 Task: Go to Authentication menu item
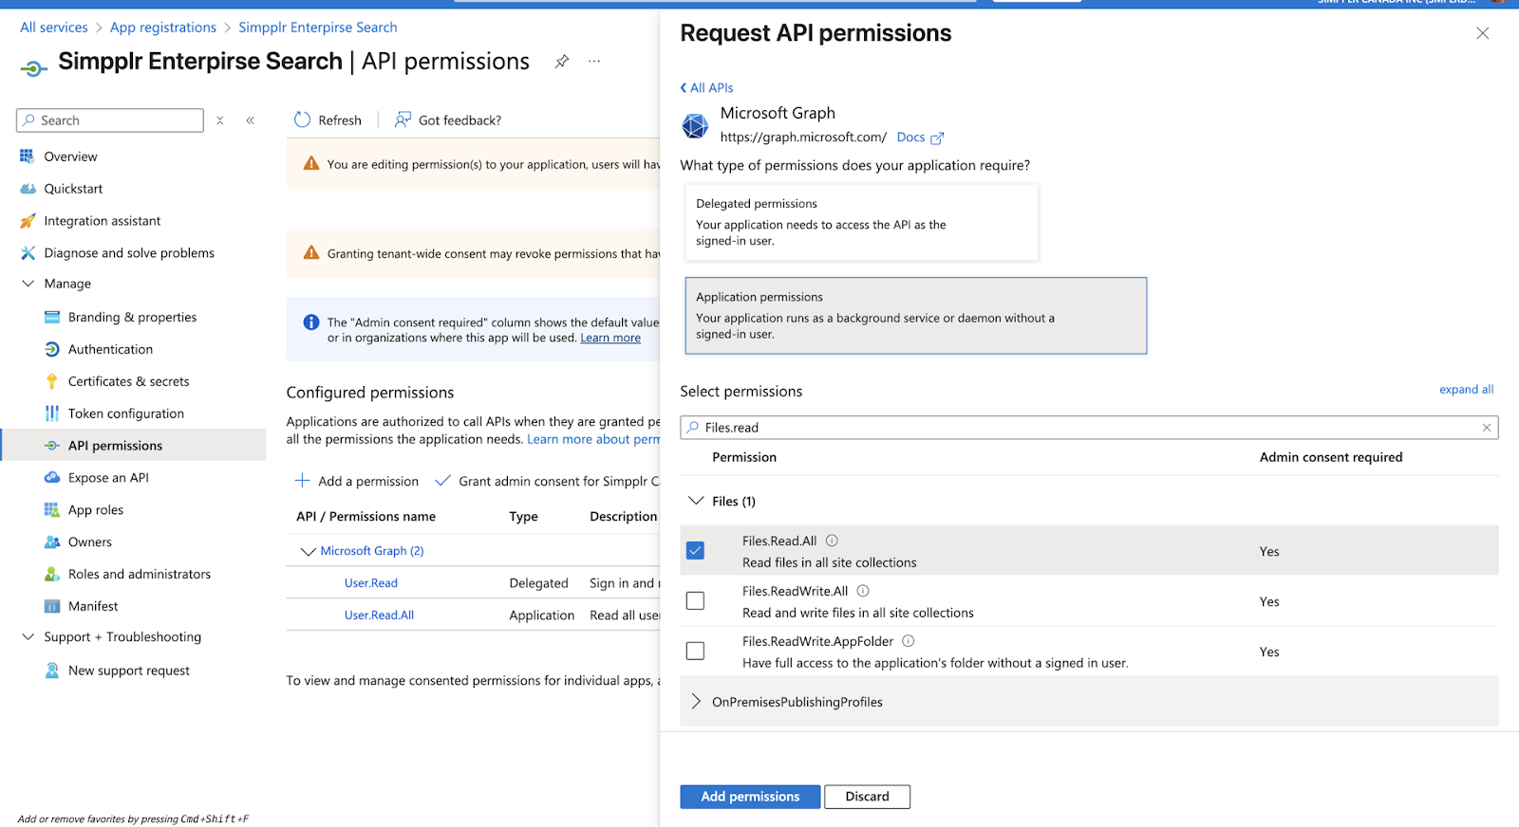110,349
